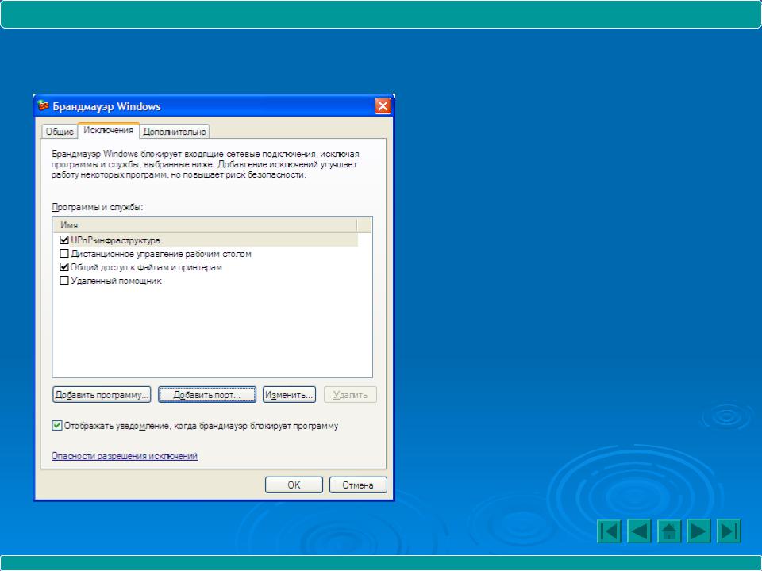Viewport: 762px width, 571px height.
Task: Go to first slide navigation icon
Action: 609,531
